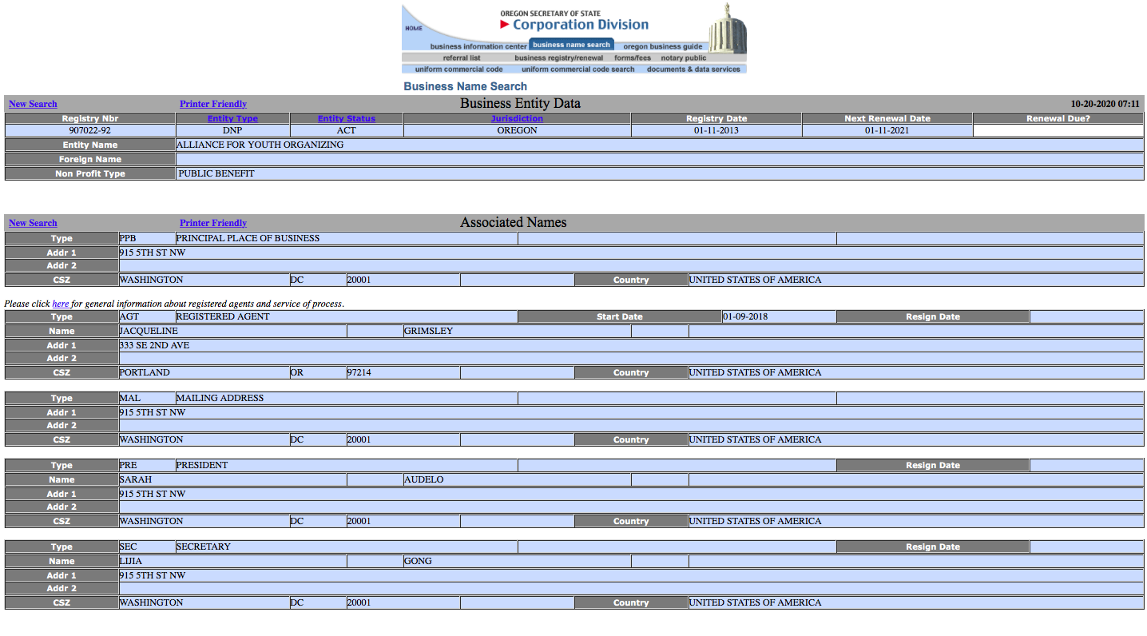Click Registered Agent Resign Date label
The width and height of the screenshot is (1147, 636).
(933, 316)
